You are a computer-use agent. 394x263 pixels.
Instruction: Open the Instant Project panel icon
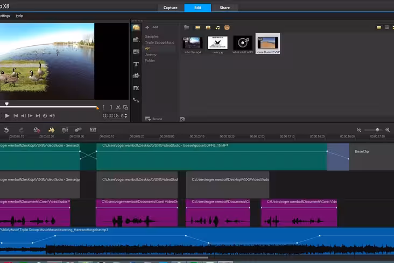[x=136, y=39]
